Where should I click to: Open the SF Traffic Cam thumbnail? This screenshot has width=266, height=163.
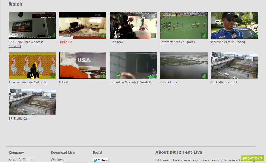pyautogui.click(x=32, y=102)
